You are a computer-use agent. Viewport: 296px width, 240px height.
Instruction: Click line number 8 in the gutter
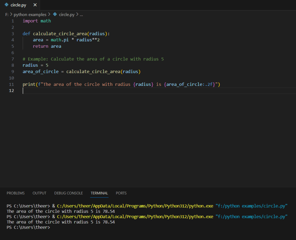[x=12, y=65]
